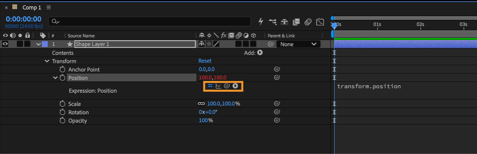Toggle the enable expression equals switch
477x154 pixels.
[210, 86]
